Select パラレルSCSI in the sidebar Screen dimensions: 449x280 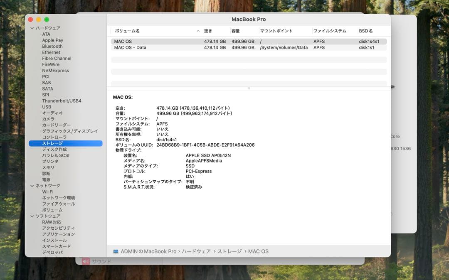[x=56, y=155]
